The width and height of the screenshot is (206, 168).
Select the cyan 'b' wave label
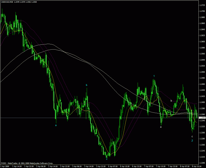[86, 85]
